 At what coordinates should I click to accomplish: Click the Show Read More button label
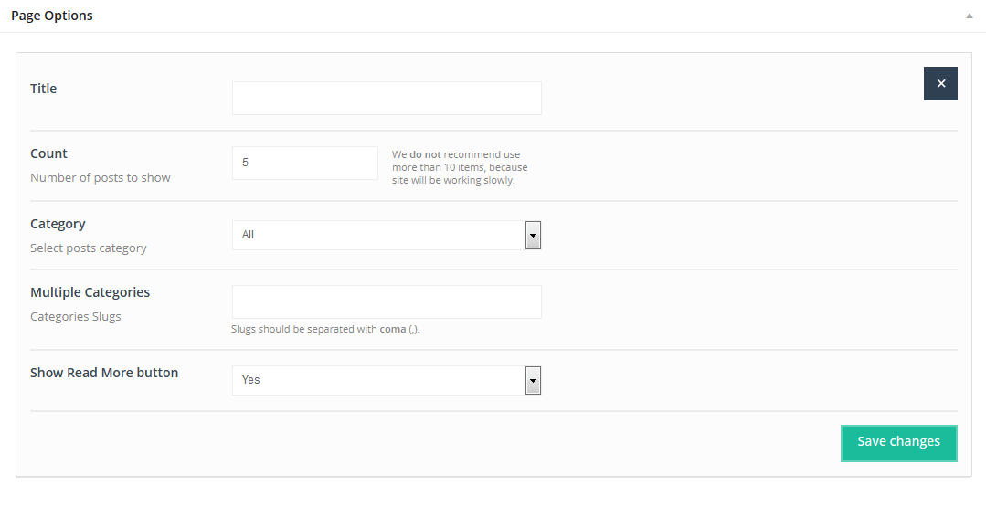(x=104, y=373)
